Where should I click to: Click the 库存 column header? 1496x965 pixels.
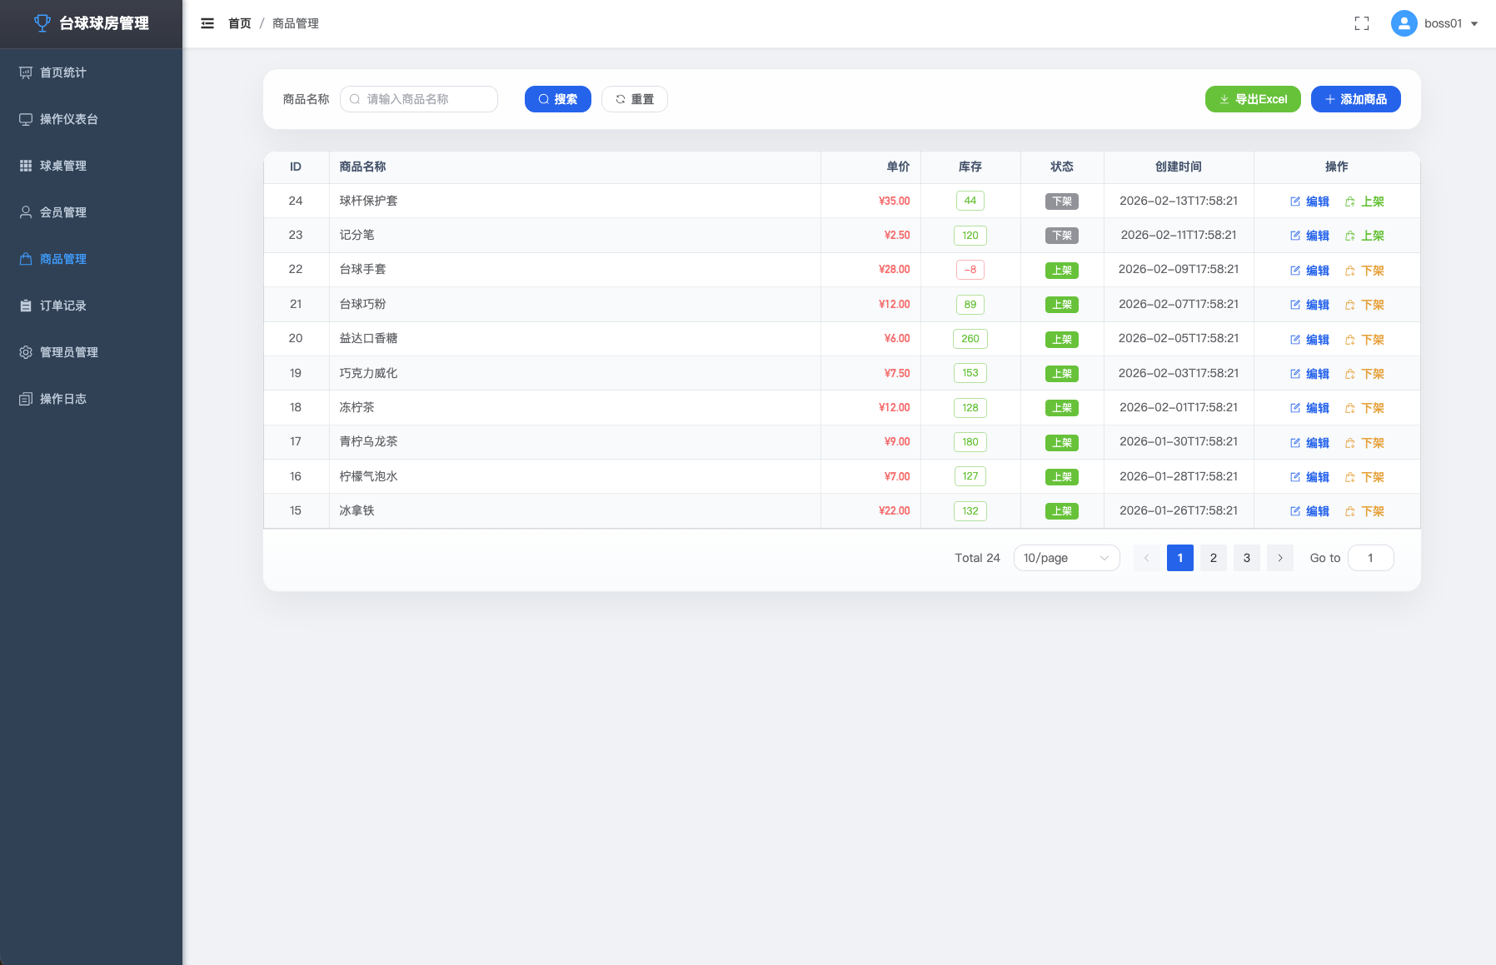(x=970, y=167)
